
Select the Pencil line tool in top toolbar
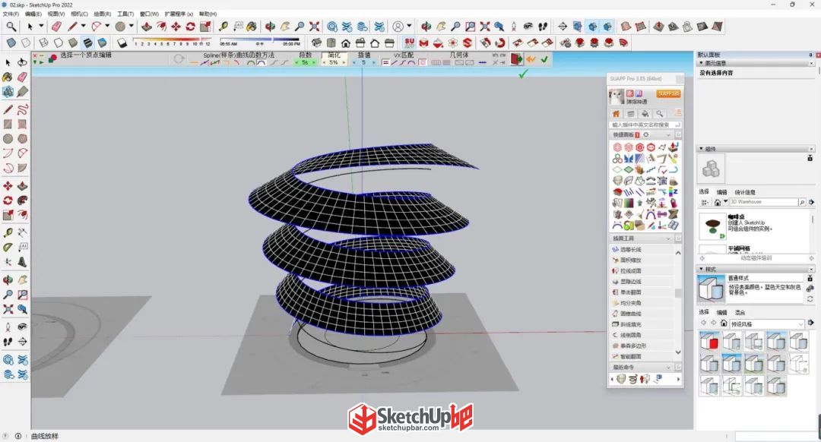point(72,26)
